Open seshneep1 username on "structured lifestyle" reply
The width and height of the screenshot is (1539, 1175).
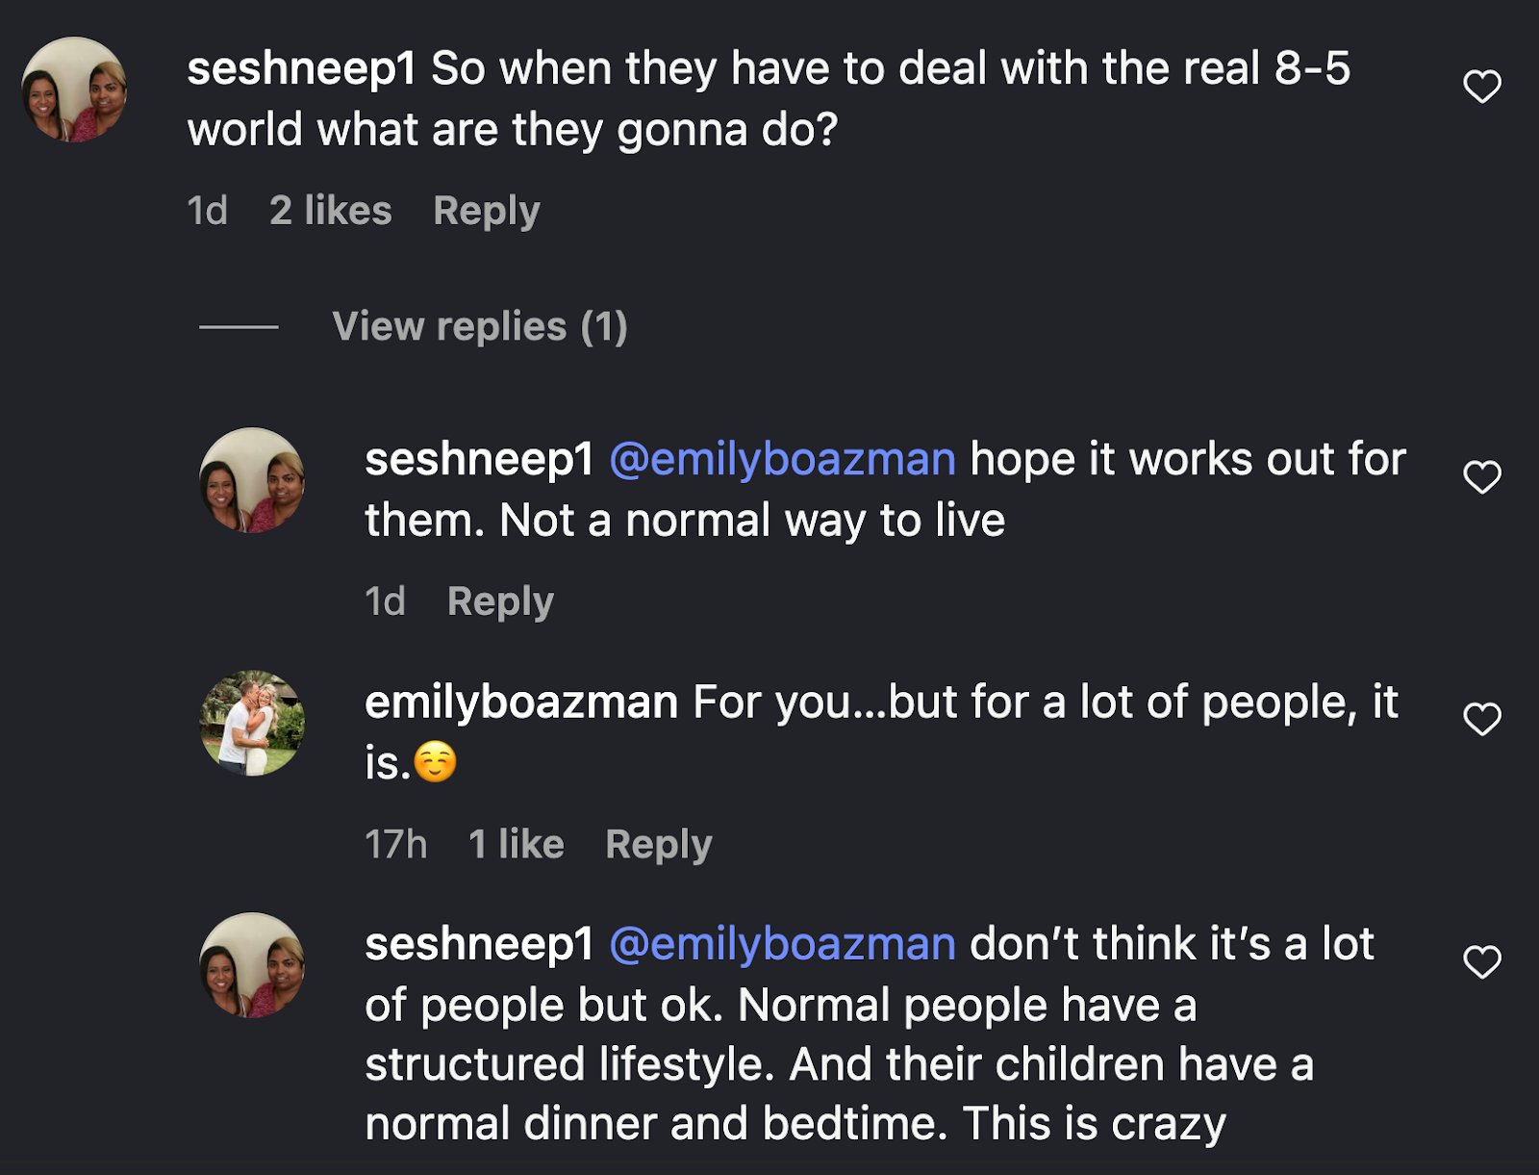pos(479,944)
